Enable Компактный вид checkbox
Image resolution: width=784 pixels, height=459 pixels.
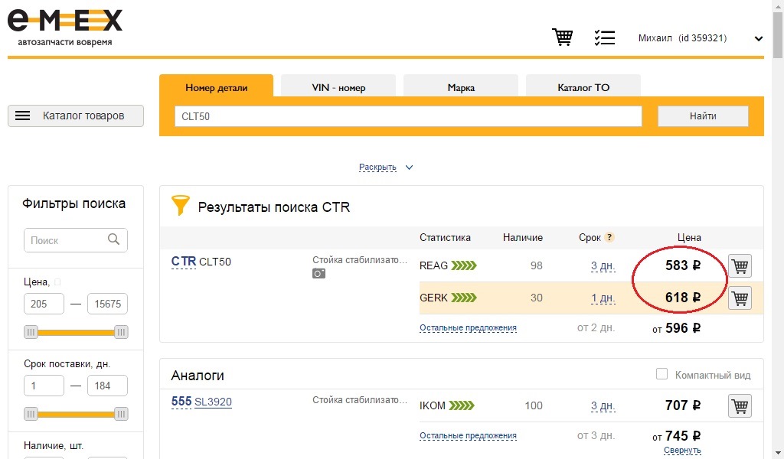[x=661, y=373]
